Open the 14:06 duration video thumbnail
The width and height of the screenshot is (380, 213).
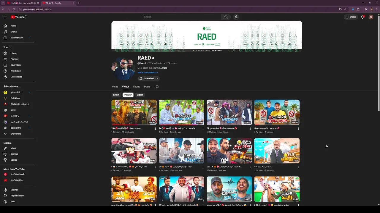point(277,151)
